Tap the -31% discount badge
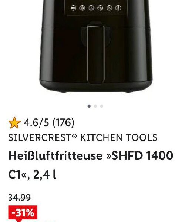Image resolution: width=192 pixels, height=222 pixels. point(23,213)
